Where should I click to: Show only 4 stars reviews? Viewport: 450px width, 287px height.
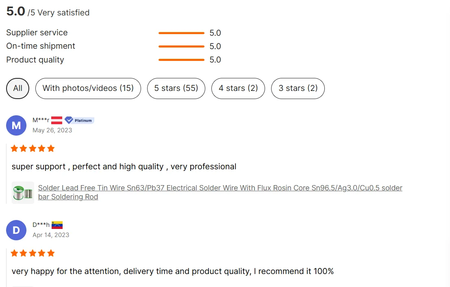pyautogui.click(x=238, y=88)
